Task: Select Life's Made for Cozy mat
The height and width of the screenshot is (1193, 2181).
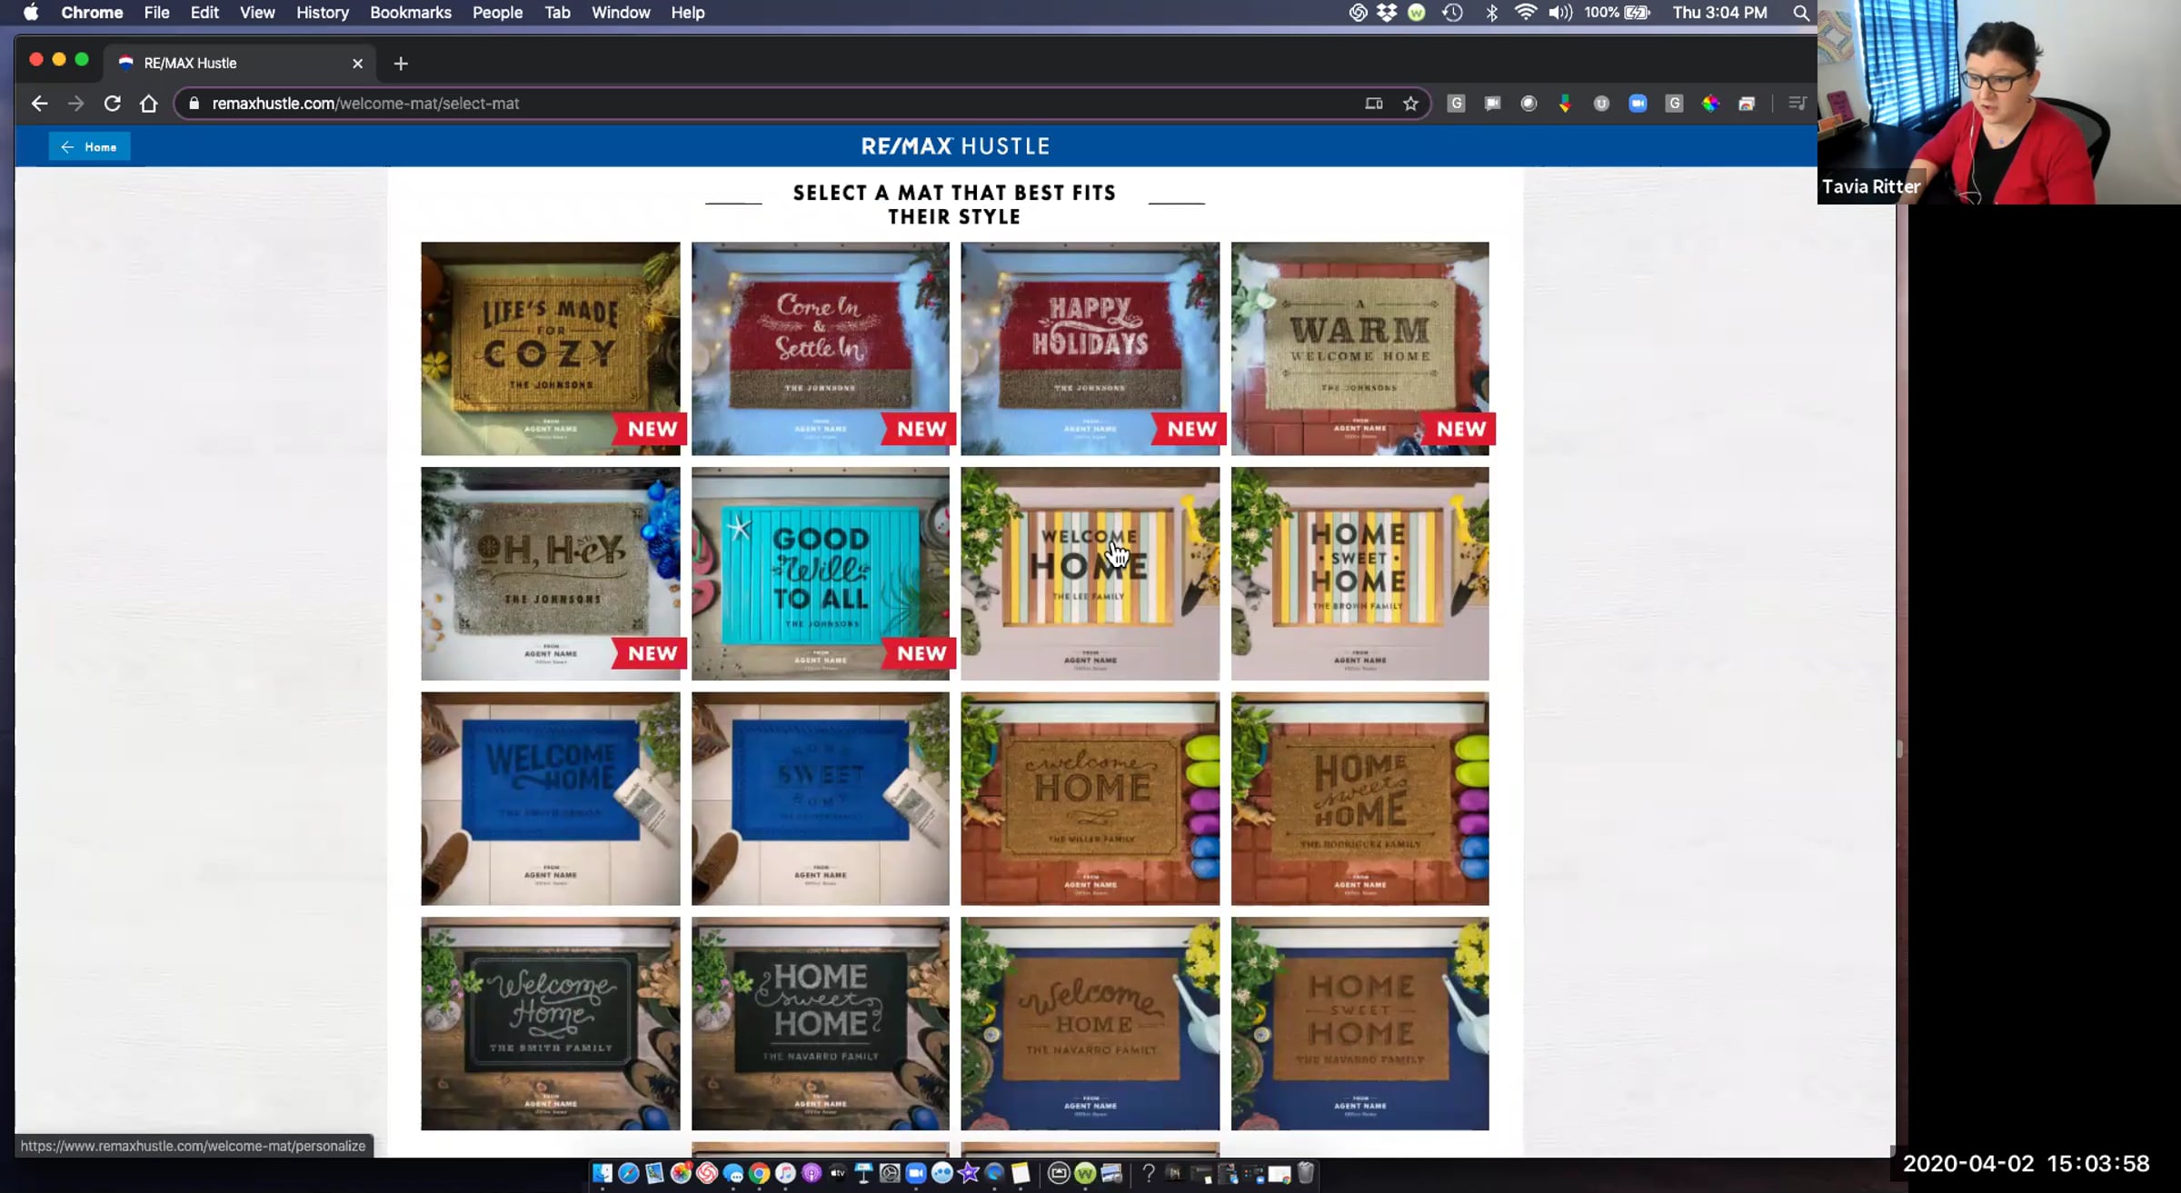Action: (550, 348)
